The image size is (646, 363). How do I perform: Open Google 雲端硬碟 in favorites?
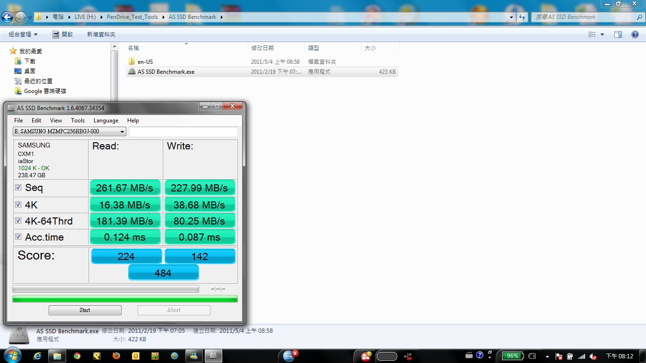(x=40, y=91)
